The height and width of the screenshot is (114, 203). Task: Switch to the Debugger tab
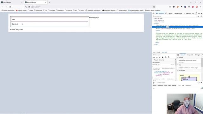point(178,13)
